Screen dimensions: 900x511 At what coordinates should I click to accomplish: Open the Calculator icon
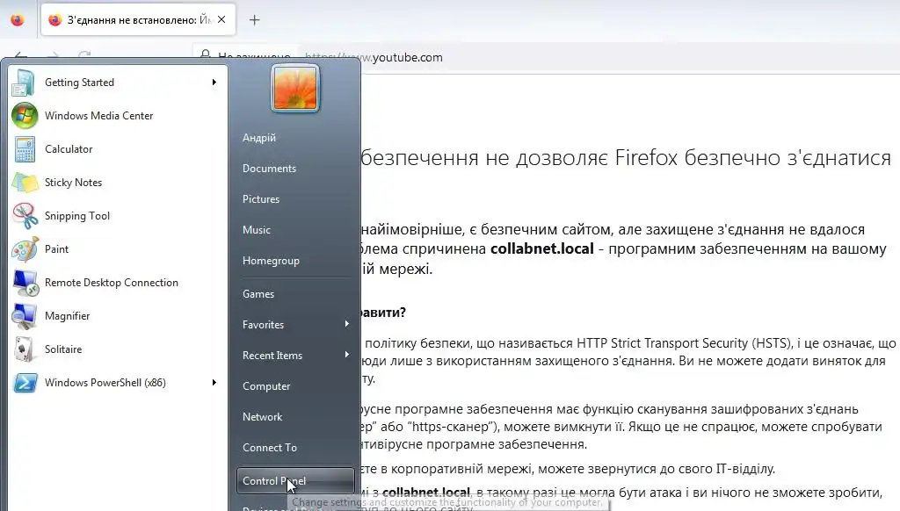[x=25, y=149]
